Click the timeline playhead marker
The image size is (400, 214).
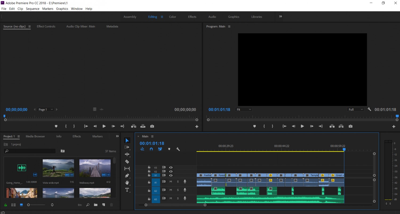[344, 150]
